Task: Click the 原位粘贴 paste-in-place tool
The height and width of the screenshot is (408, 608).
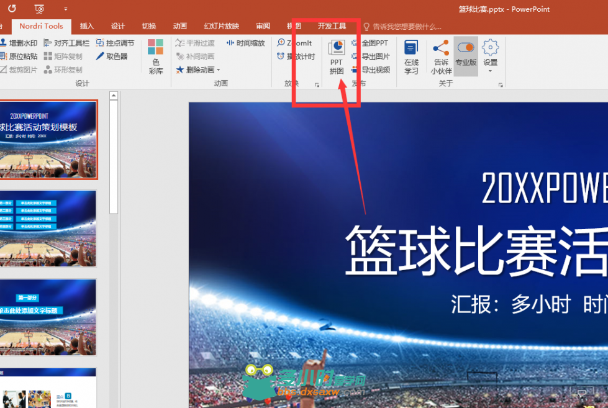Action: (x=19, y=57)
